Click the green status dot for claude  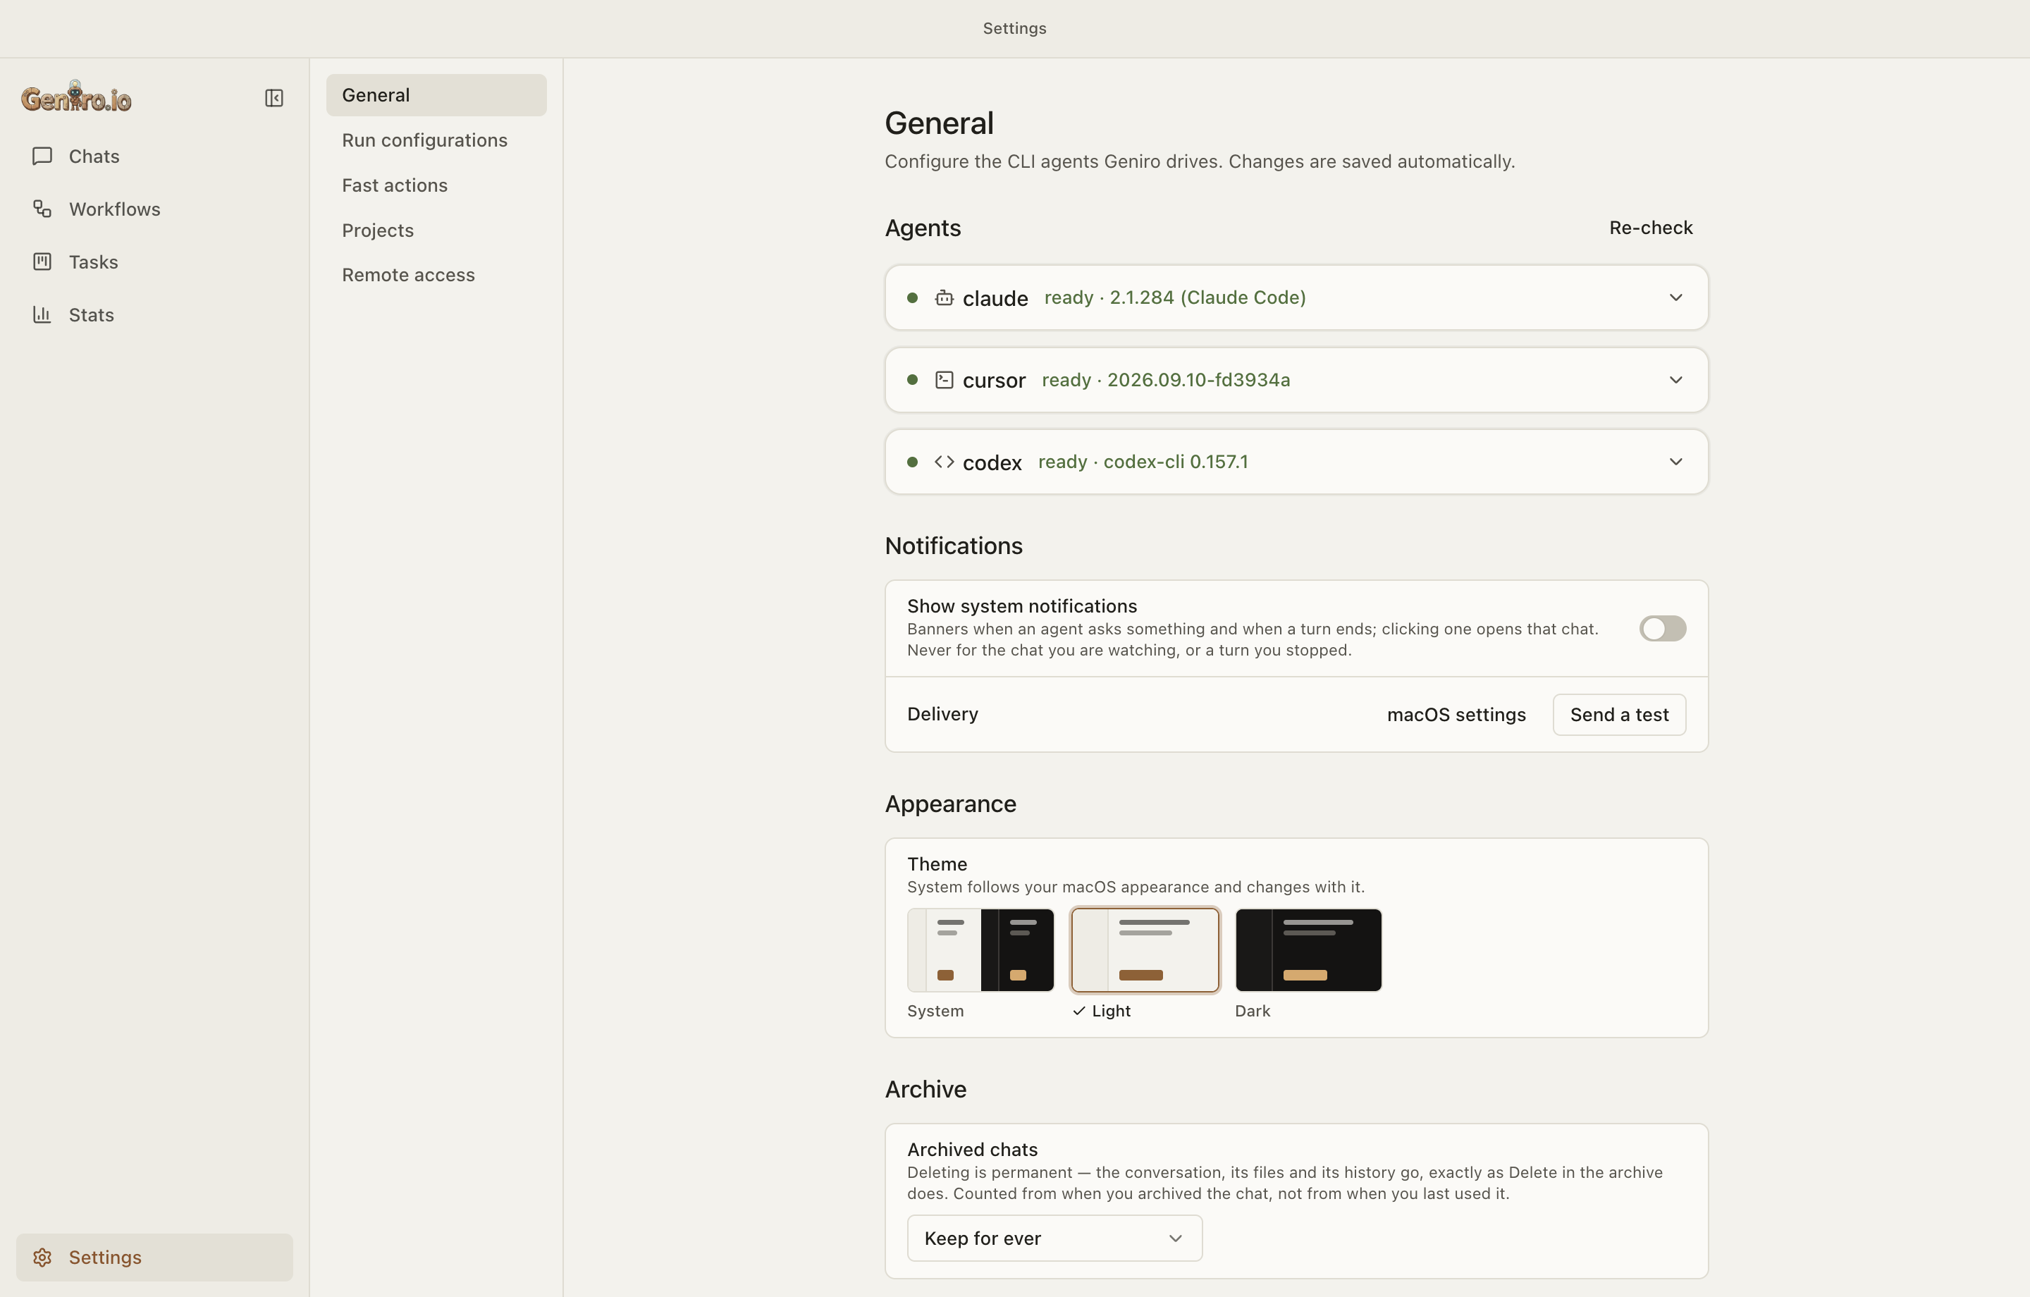912,297
